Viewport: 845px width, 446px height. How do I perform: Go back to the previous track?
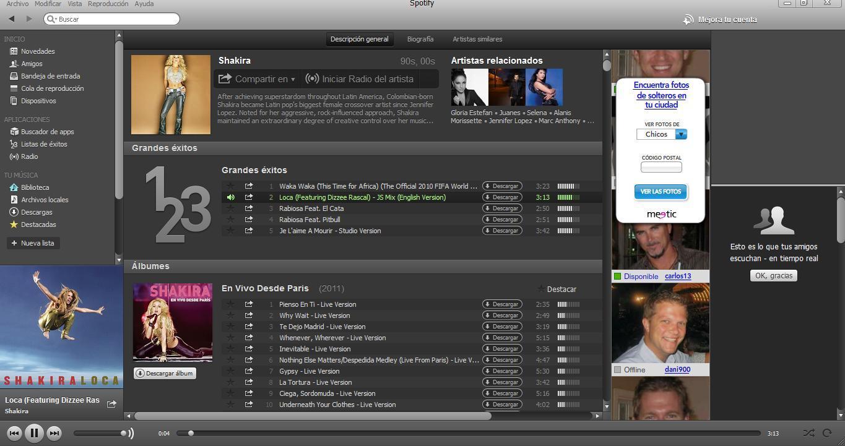(14, 433)
